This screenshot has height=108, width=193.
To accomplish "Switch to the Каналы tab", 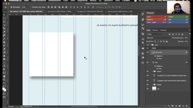I will [155, 30].
